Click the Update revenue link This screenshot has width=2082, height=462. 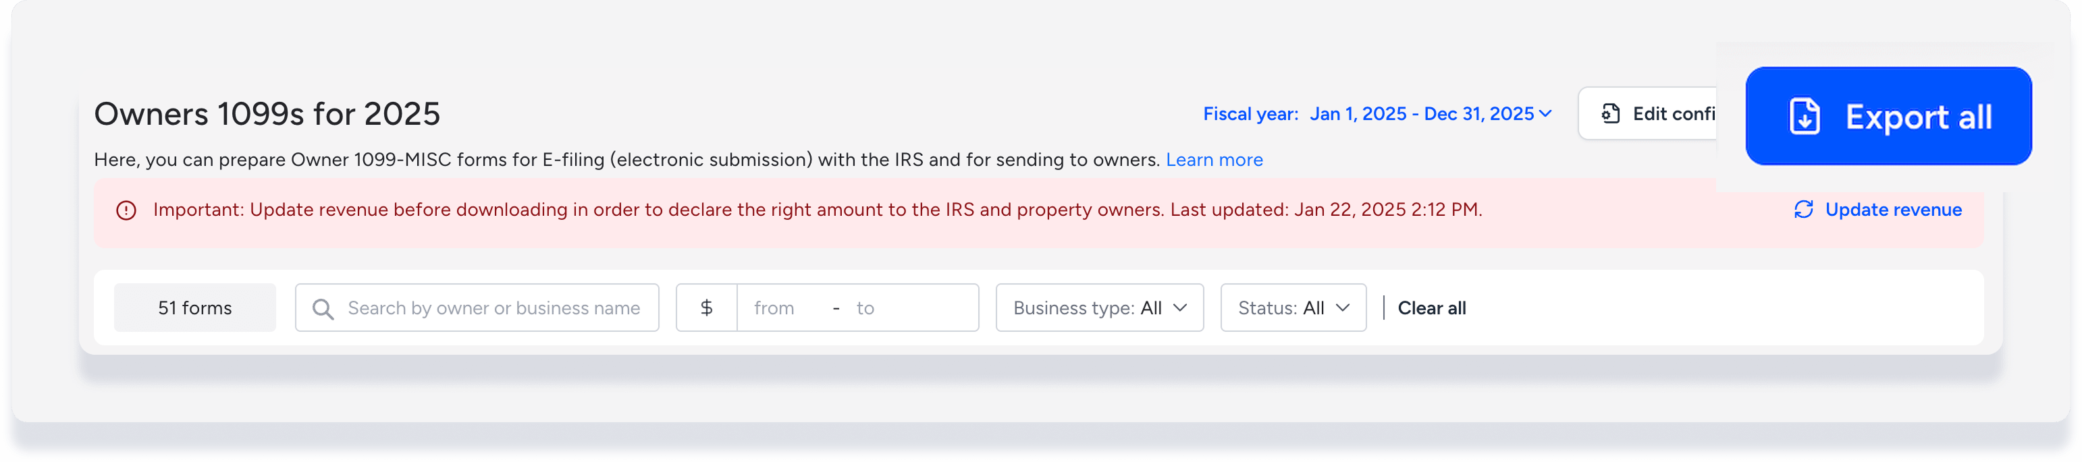point(1893,209)
